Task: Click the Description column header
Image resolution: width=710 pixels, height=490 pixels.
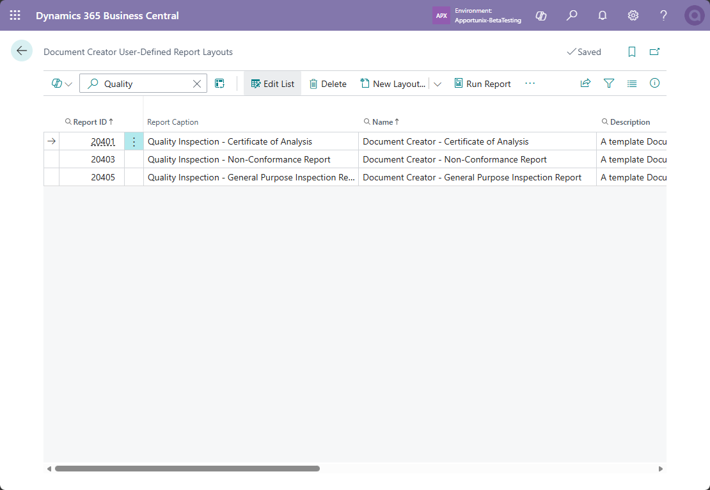Action: tap(626, 122)
